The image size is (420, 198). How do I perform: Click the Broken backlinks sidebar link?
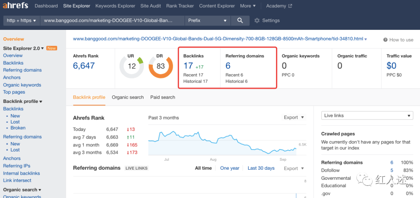point(18,128)
